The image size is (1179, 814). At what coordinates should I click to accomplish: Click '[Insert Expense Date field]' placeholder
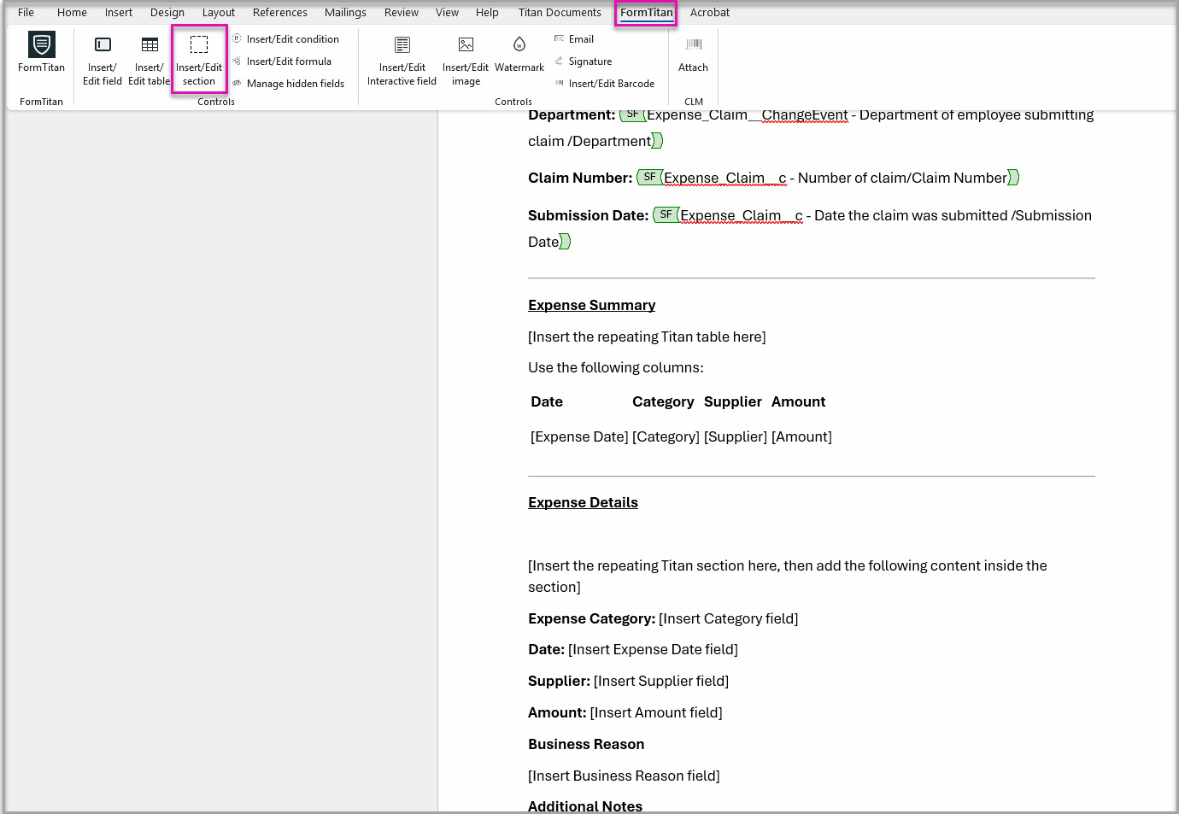click(653, 649)
